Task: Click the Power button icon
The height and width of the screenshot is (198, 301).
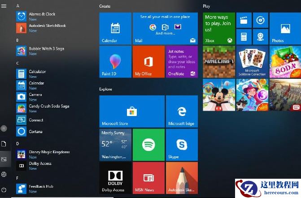Action: 4,190
